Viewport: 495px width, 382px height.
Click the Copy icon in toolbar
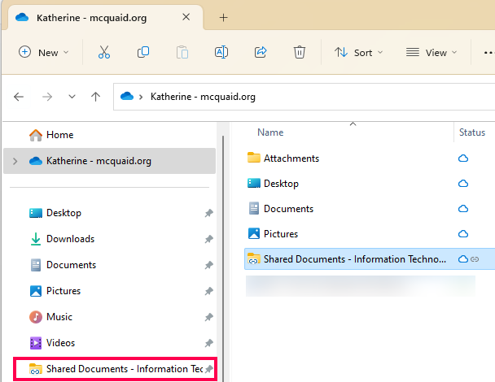[143, 52]
